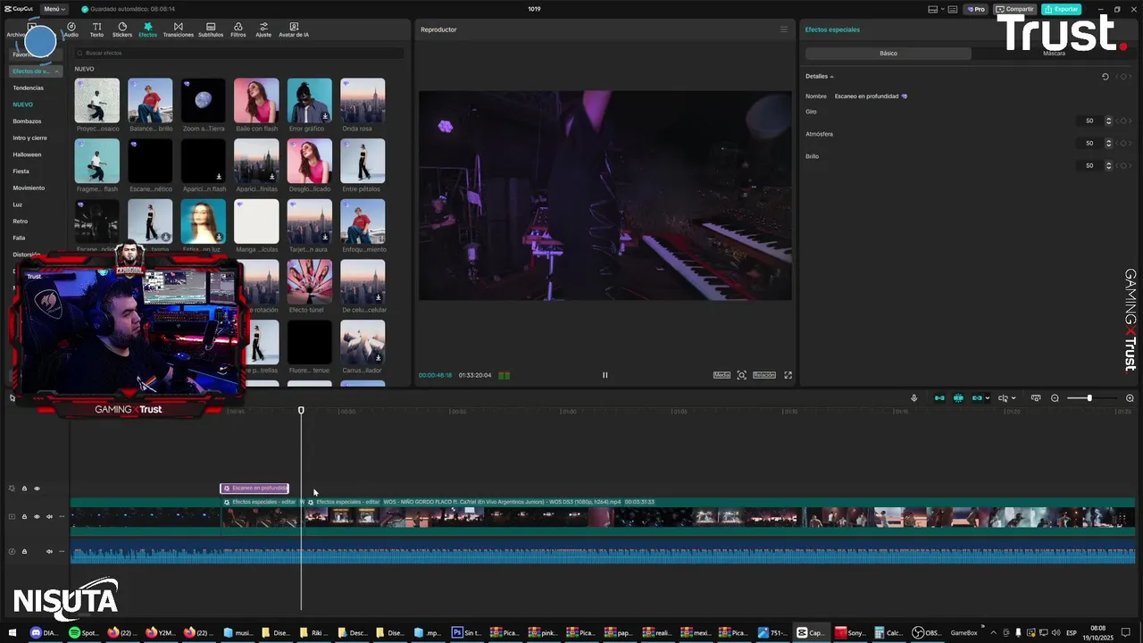Click the timeline record voiceover microphone
This screenshot has width=1143, height=643.
914,398
